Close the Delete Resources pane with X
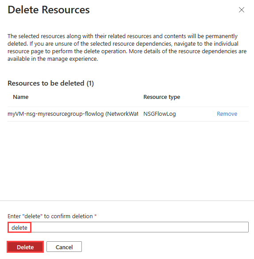Viewport: 254px width, 259px height. (242, 10)
